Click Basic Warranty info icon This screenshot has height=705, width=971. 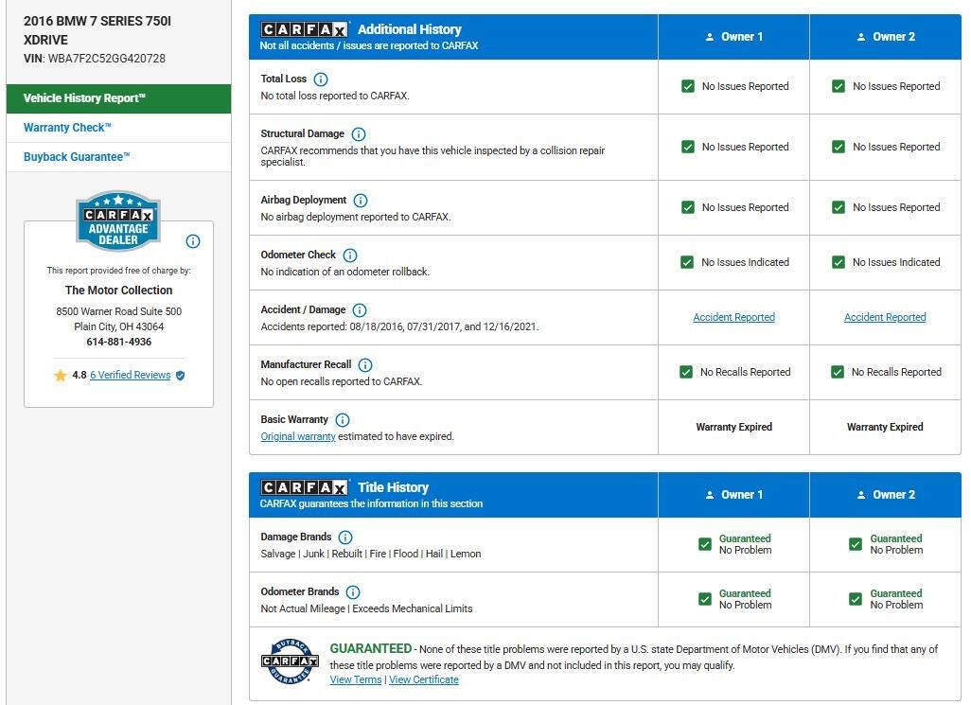point(343,420)
